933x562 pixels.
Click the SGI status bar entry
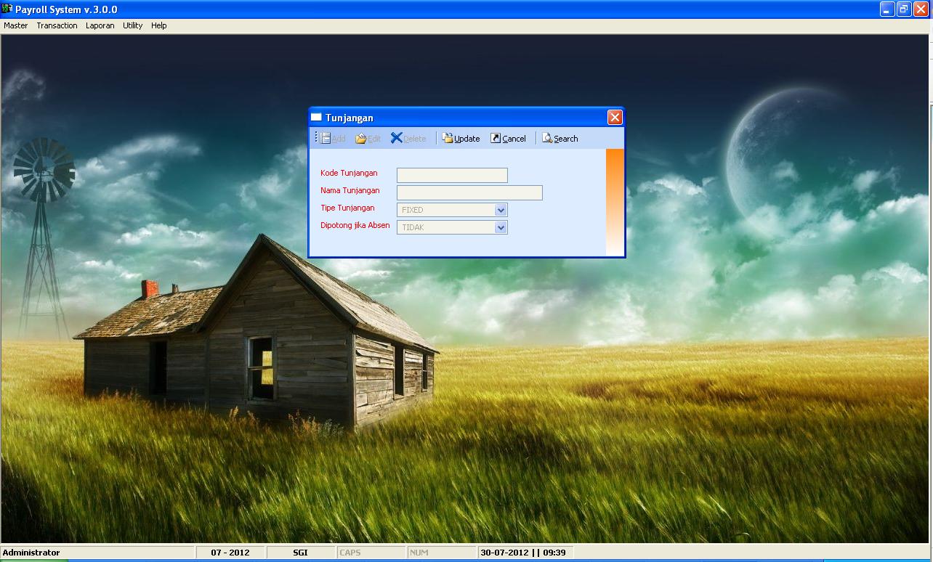[300, 553]
